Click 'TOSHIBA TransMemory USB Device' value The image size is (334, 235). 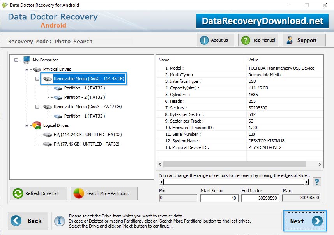281,68
